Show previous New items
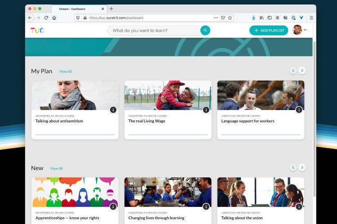Image resolution: width=337 pixels, height=224 pixels. (293, 167)
